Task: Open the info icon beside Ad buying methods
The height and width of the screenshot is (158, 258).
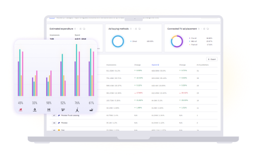Action: pos(131,29)
